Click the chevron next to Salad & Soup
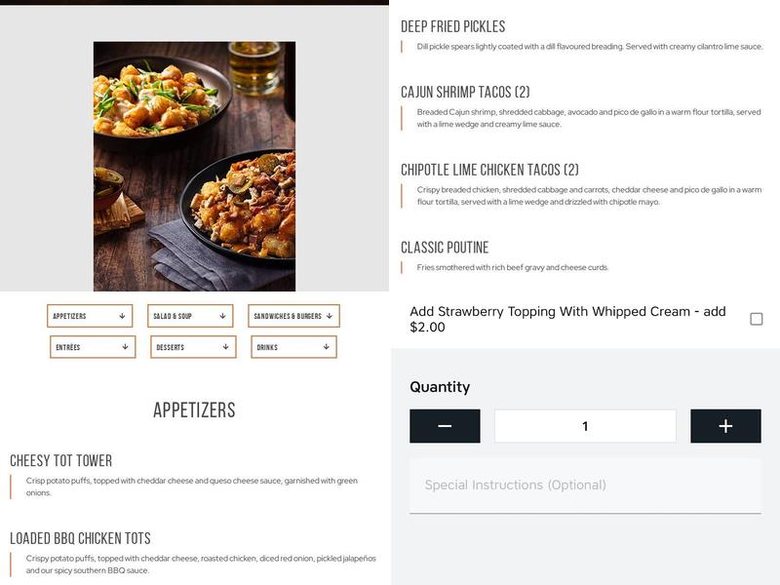The height and width of the screenshot is (585, 780). point(220,316)
